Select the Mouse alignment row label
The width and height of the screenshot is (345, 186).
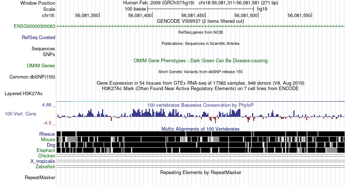tap(48, 140)
